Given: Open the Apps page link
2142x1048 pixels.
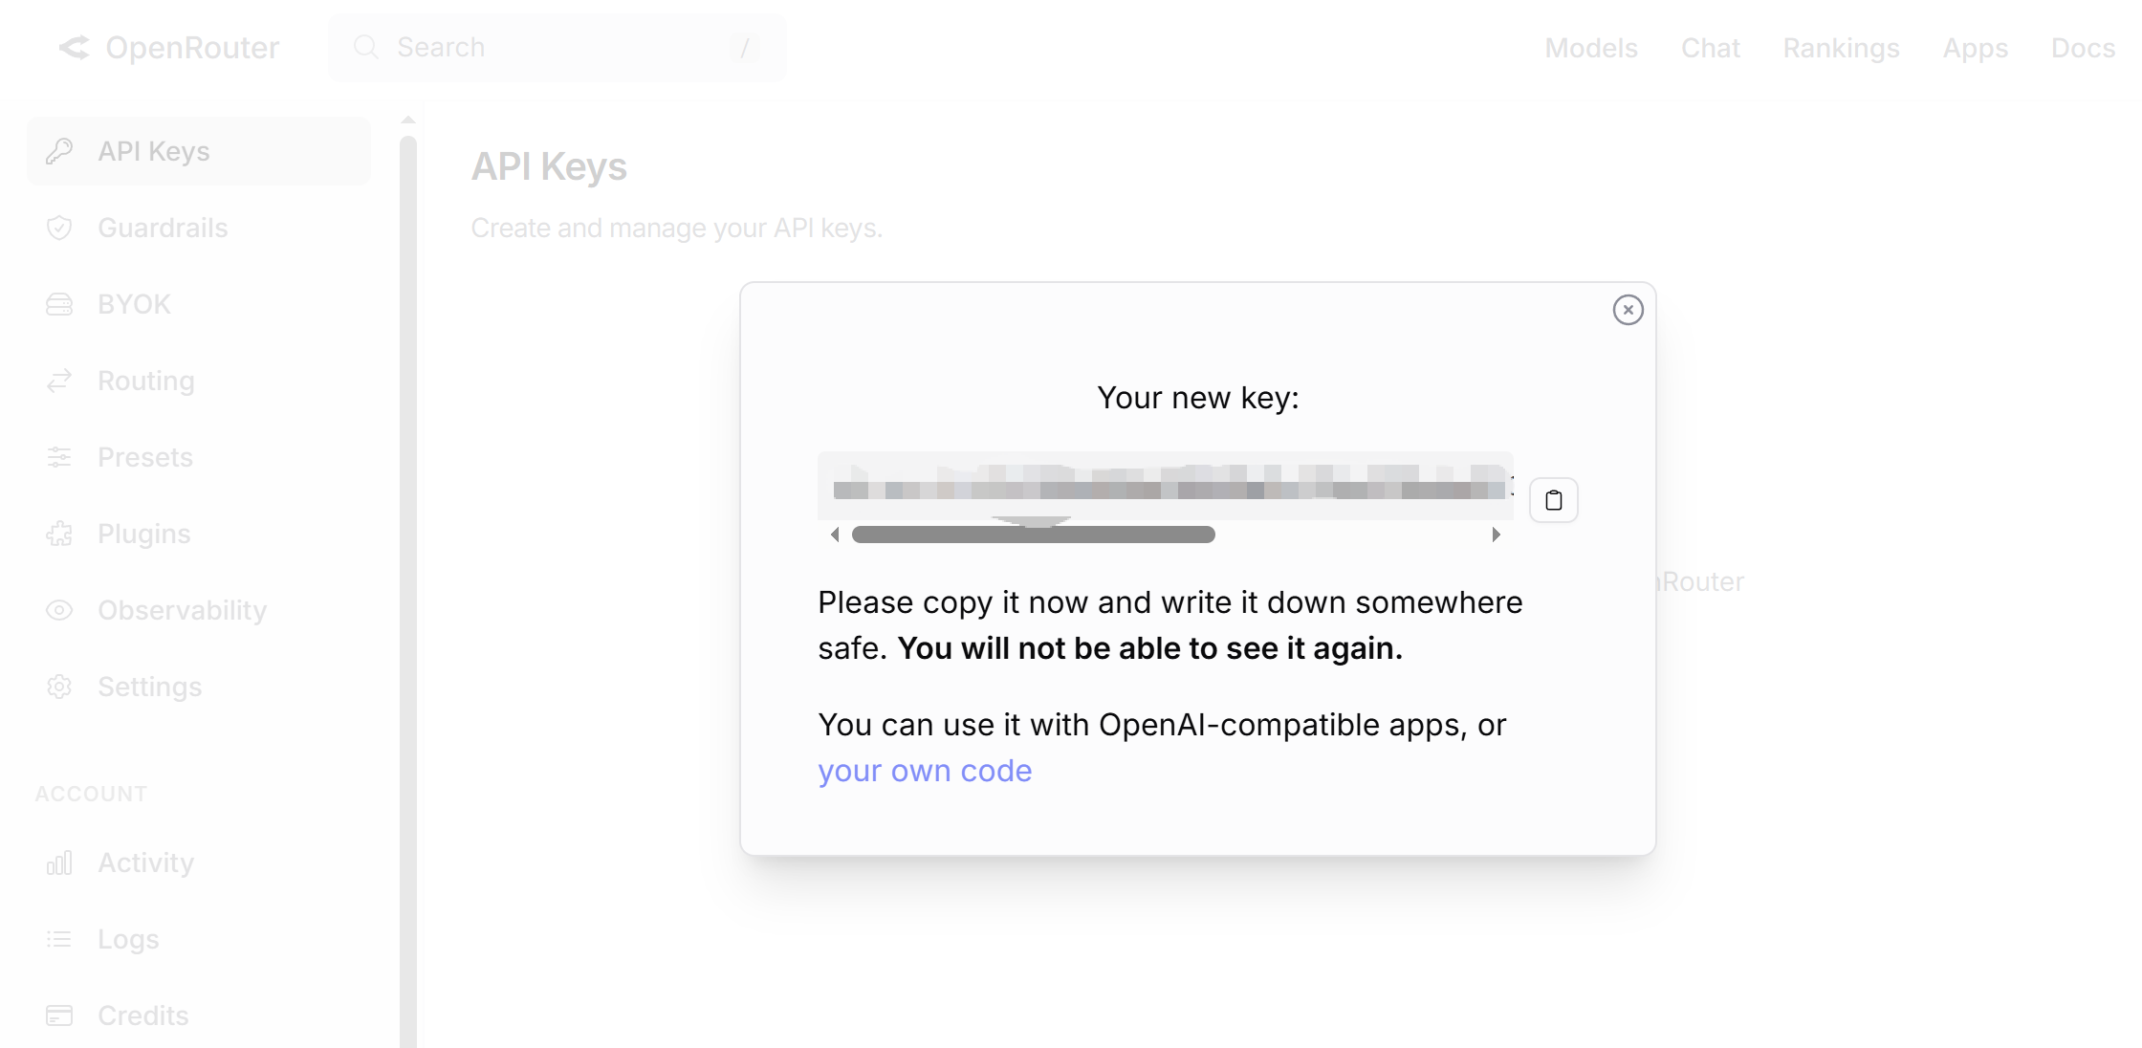Looking at the screenshot, I should [x=1975, y=48].
